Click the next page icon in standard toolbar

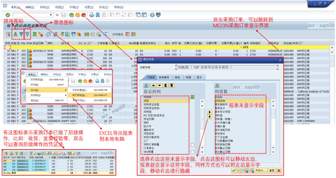click(x=124, y=15)
